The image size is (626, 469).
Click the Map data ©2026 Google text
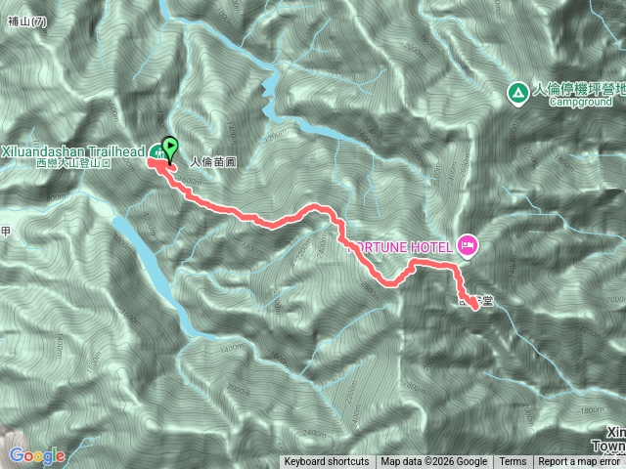click(x=433, y=462)
